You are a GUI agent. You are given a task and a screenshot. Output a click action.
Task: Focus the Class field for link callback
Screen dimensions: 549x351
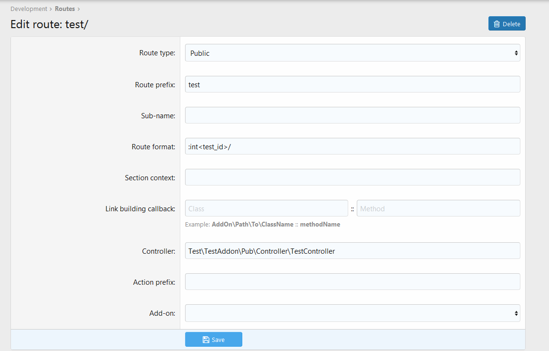266,208
